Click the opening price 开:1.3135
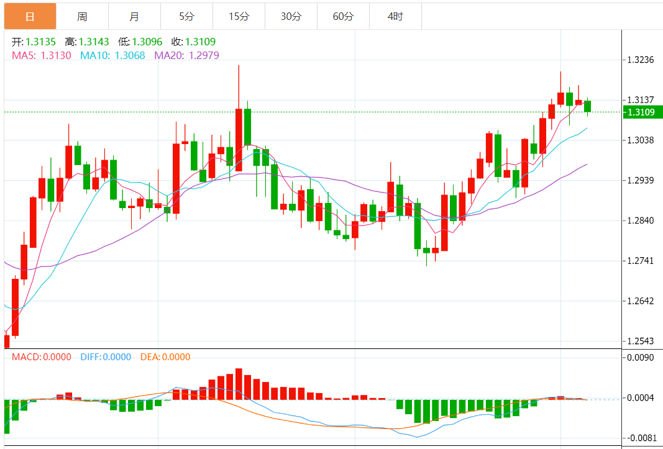This screenshot has height=449, width=663. pyautogui.click(x=34, y=42)
